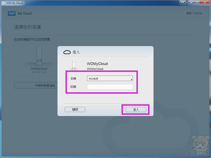The width and height of the screenshot is (211, 158).
Task: Click the bold WDMyCloud title in dialog
Action: click(97, 64)
